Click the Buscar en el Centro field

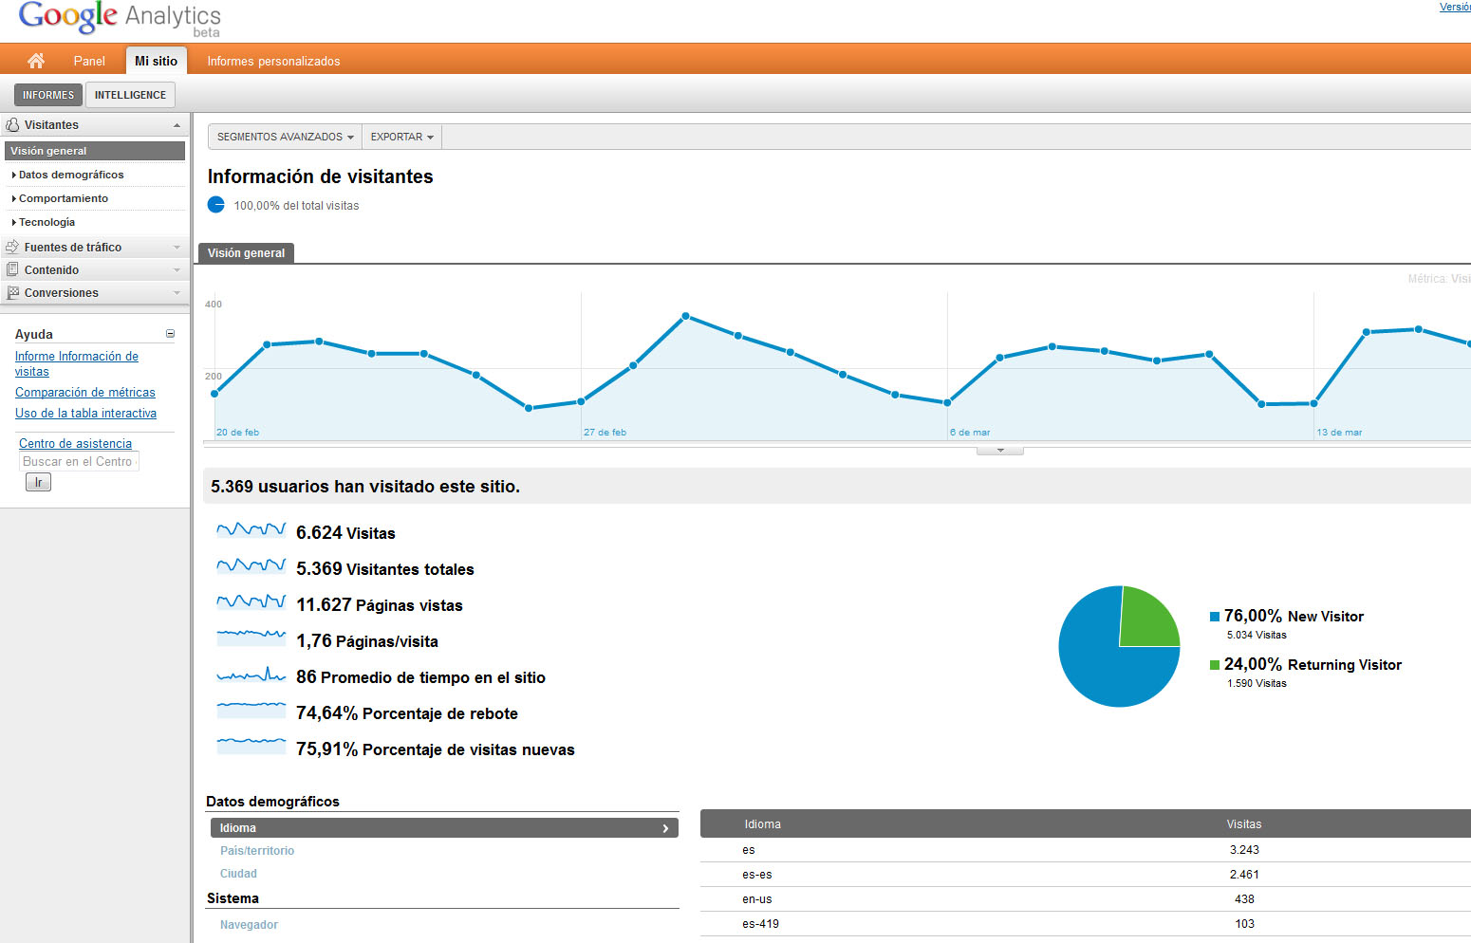click(79, 461)
